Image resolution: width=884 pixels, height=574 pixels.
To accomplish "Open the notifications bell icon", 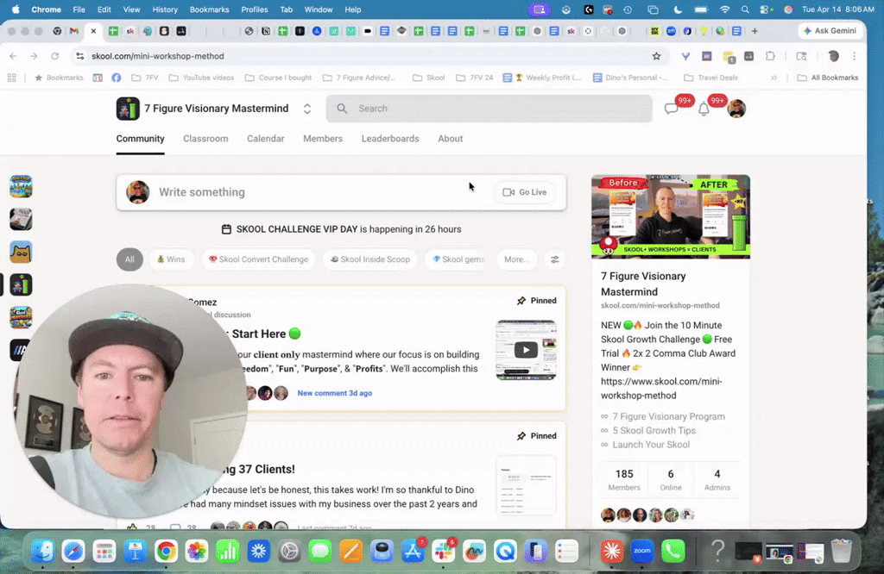I will [x=704, y=109].
